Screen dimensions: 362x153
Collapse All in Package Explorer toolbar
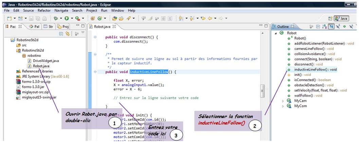61,34
